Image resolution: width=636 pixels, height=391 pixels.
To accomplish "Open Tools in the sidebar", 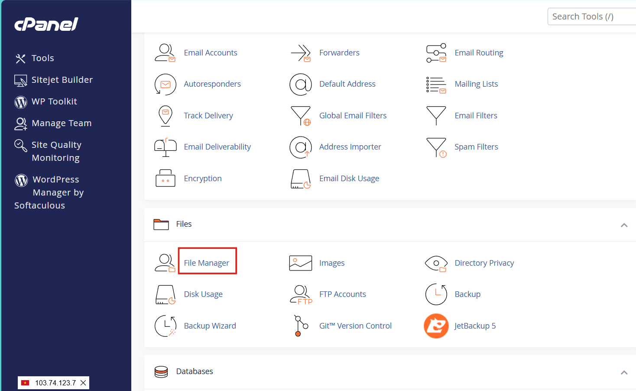I will tap(42, 58).
